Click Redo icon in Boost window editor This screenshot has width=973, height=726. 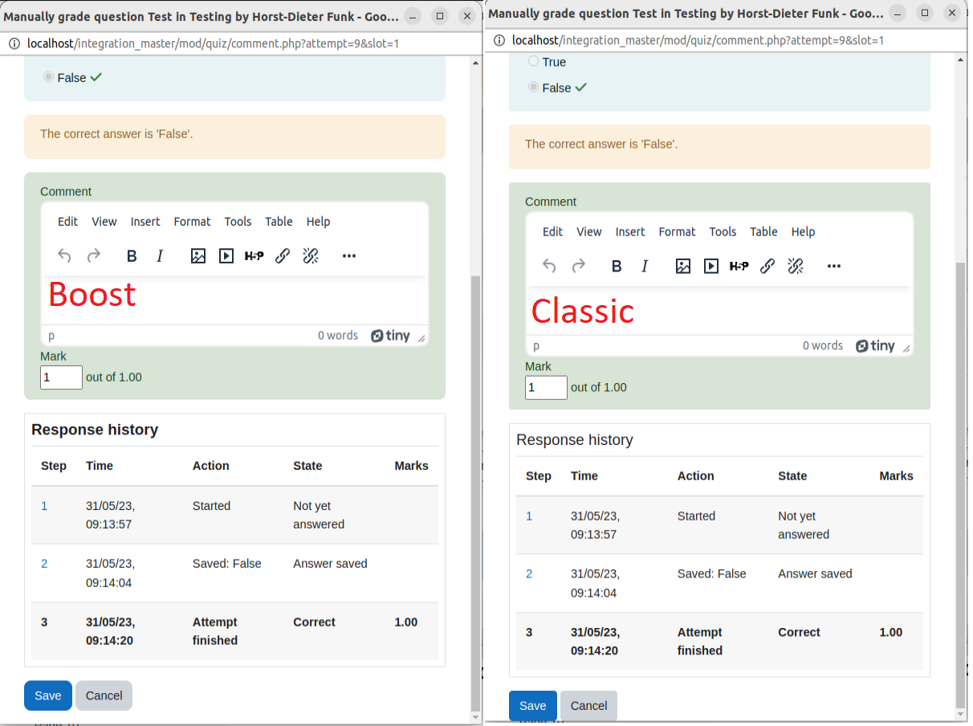tap(94, 256)
